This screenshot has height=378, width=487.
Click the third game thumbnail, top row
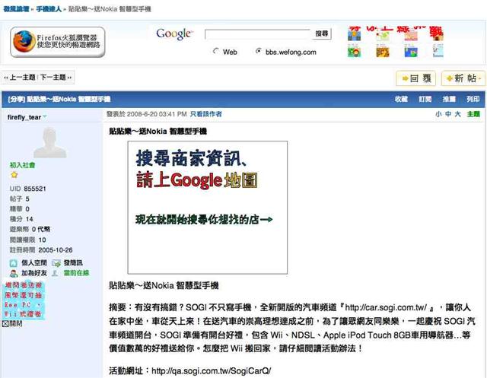tap(411, 35)
